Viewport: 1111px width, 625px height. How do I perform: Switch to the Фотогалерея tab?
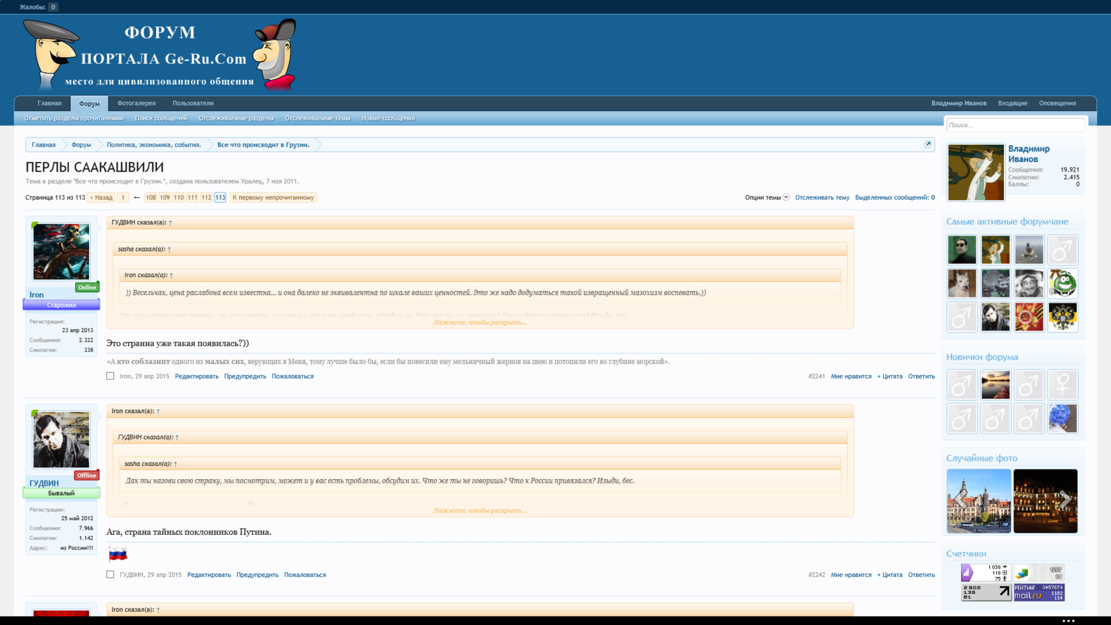point(136,103)
